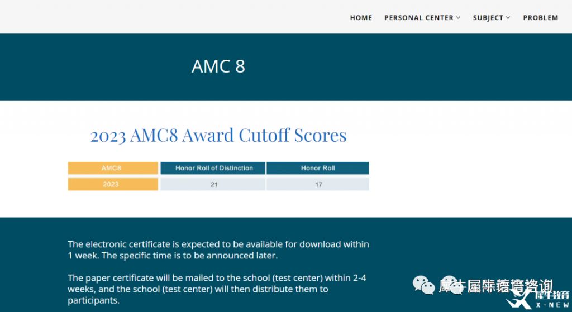Click the orange 2023 row cell
Image resolution: width=572 pixels, height=312 pixels.
coord(113,184)
